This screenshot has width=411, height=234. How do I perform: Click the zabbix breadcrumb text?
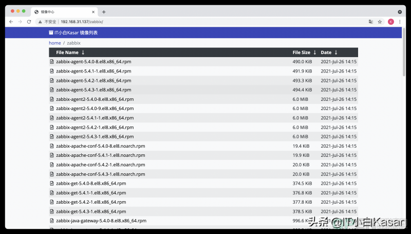73,43
